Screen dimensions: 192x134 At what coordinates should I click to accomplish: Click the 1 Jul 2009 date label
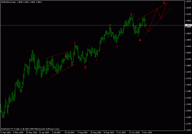click(x=56, y=132)
